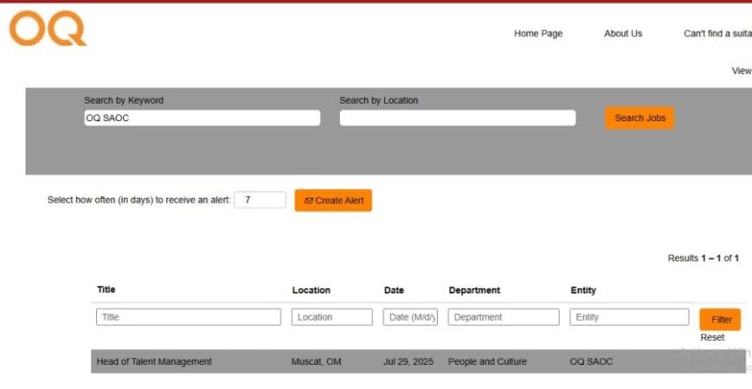Click the Reset link
752x389 pixels.
click(x=712, y=337)
